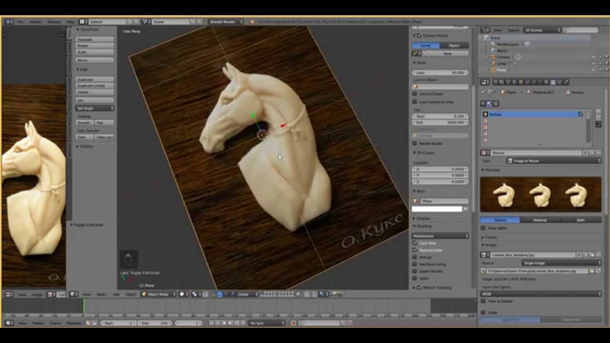The image size is (610, 343).
Task: Enable Render Border checkbox
Action: click(415, 143)
